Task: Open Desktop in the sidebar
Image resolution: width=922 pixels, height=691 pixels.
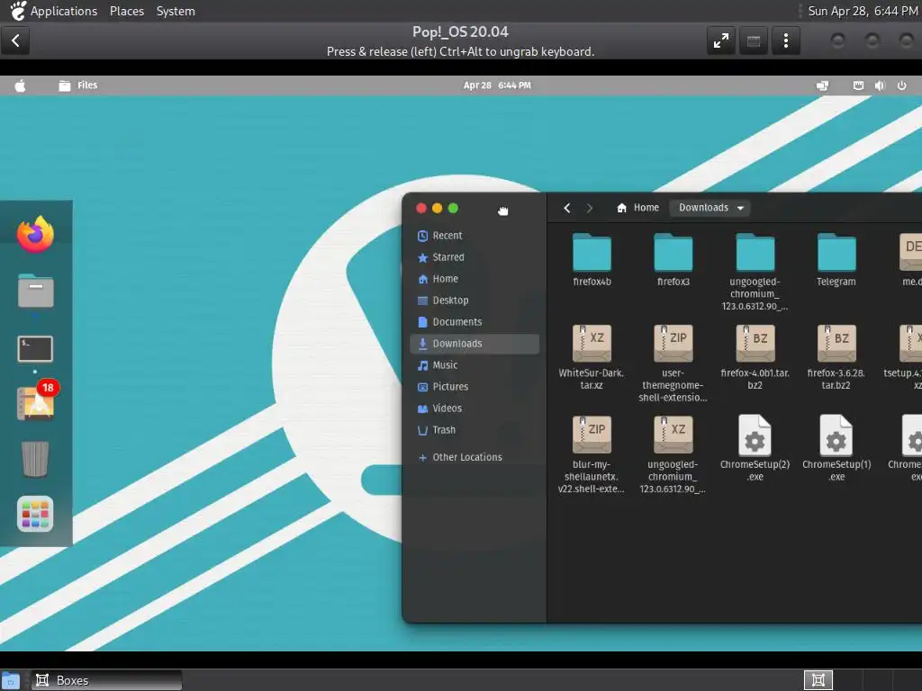Action: [x=474, y=301]
